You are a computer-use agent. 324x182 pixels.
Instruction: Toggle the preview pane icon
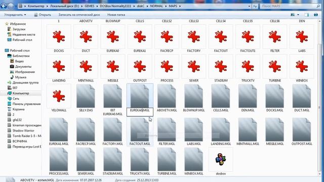(307, 15)
